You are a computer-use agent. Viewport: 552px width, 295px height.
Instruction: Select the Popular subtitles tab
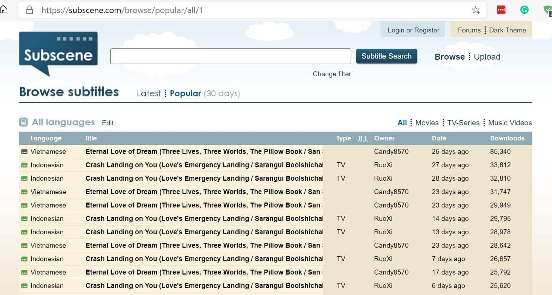coord(185,94)
